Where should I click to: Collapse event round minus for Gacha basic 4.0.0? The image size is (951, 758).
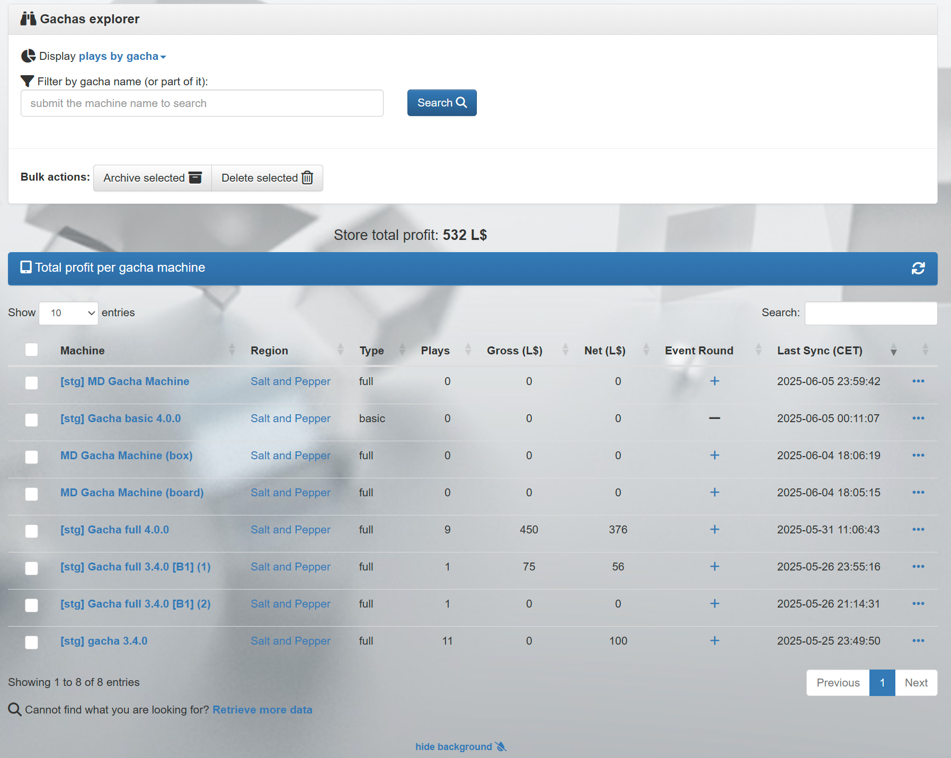[x=715, y=418]
